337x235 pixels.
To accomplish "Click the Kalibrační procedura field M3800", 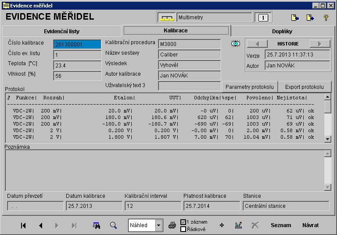I will click(190, 44).
